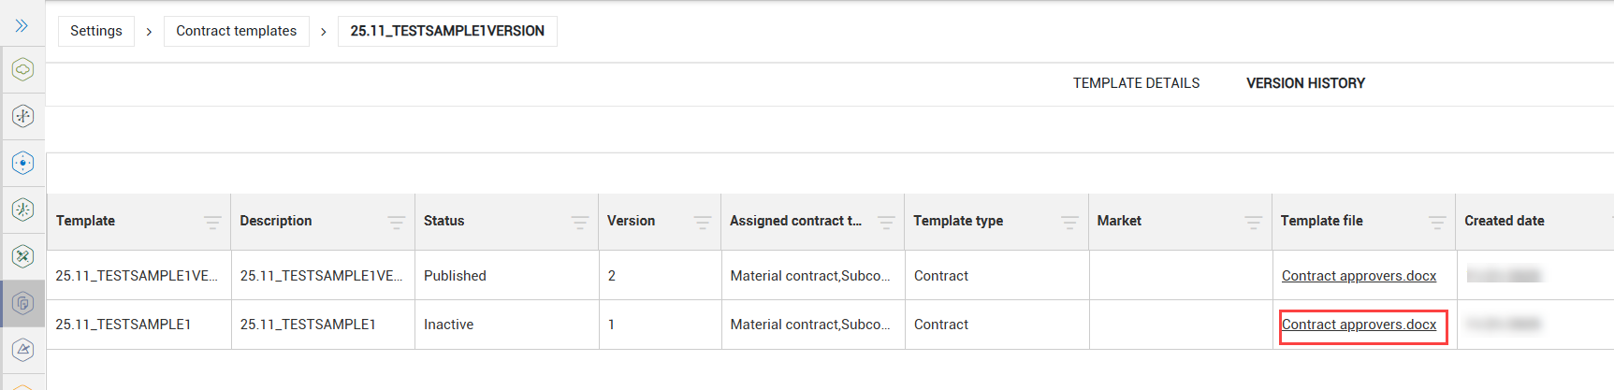Screen dimensions: 1614x390
Task: Open the Template file column filter icon
Action: (x=1437, y=222)
